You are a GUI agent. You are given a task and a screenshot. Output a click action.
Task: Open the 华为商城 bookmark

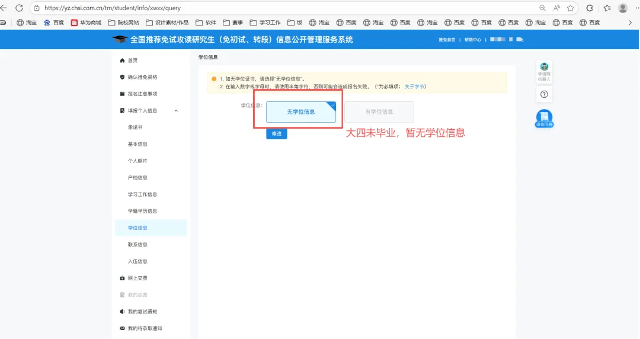click(x=86, y=23)
